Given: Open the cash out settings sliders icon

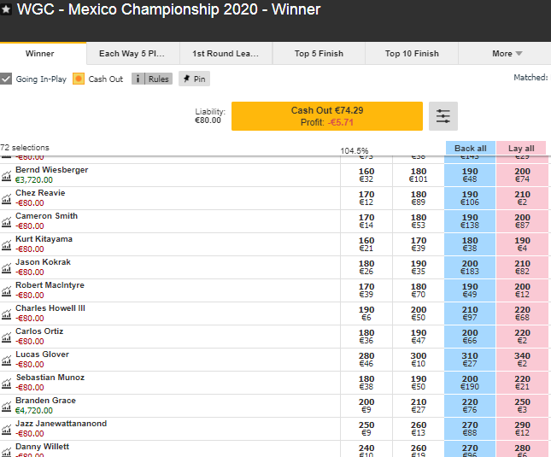Looking at the screenshot, I should (443, 116).
